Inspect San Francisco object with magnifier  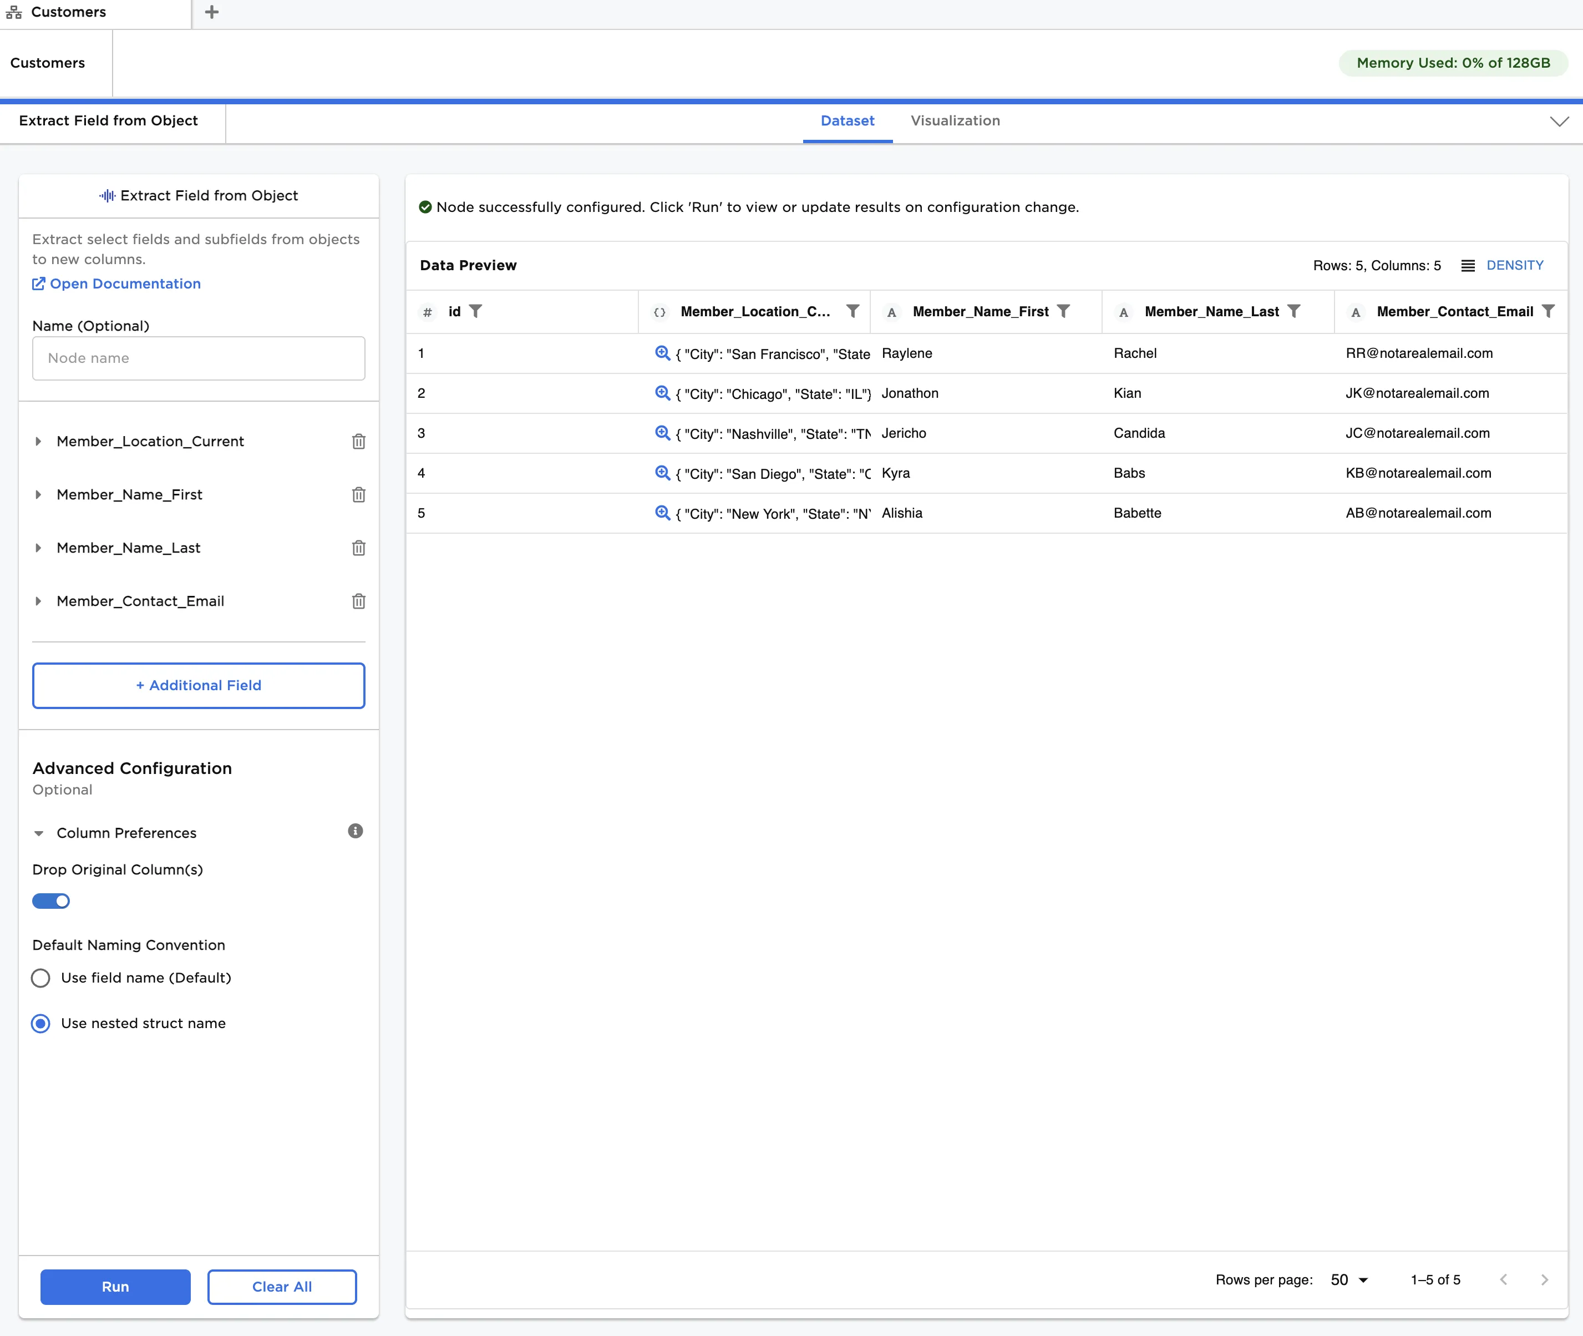pyautogui.click(x=662, y=353)
